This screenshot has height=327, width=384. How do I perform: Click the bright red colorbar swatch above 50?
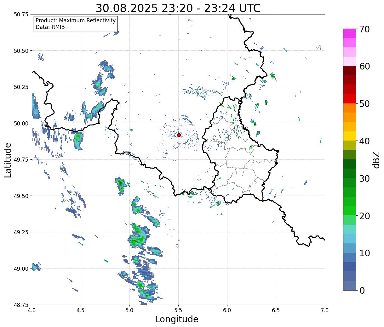point(350,99)
